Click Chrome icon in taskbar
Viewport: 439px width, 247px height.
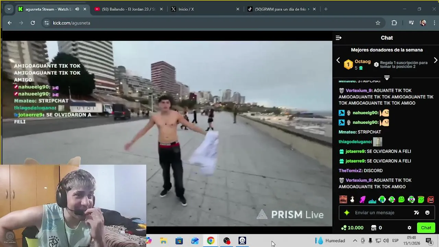211,241
